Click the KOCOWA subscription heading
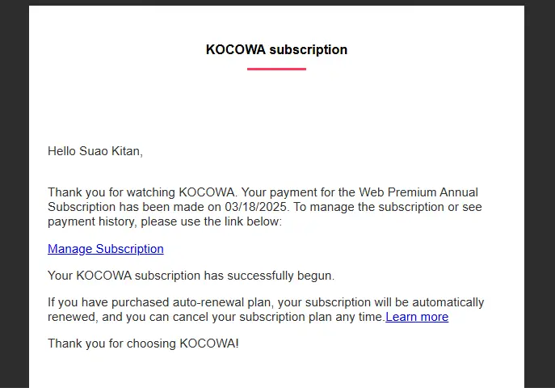The image size is (555, 392). pyautogui.click(x=276, y=49)
